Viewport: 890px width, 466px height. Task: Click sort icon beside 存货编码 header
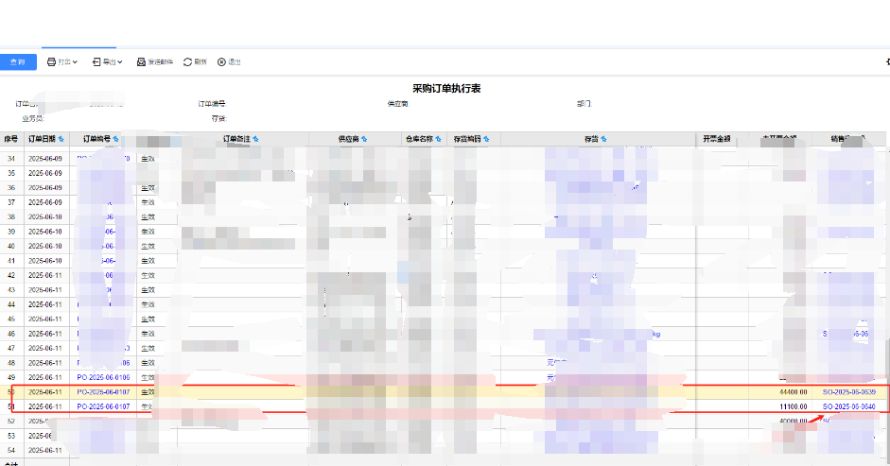486,139
